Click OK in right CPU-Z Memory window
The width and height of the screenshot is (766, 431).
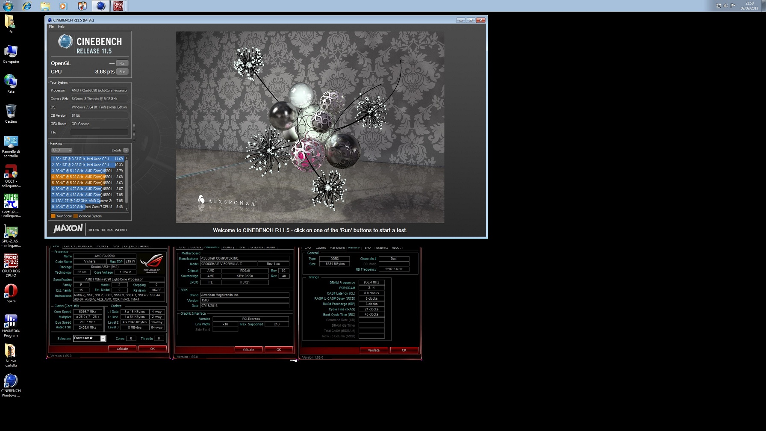pyautogui.click(x=404, y=350)
